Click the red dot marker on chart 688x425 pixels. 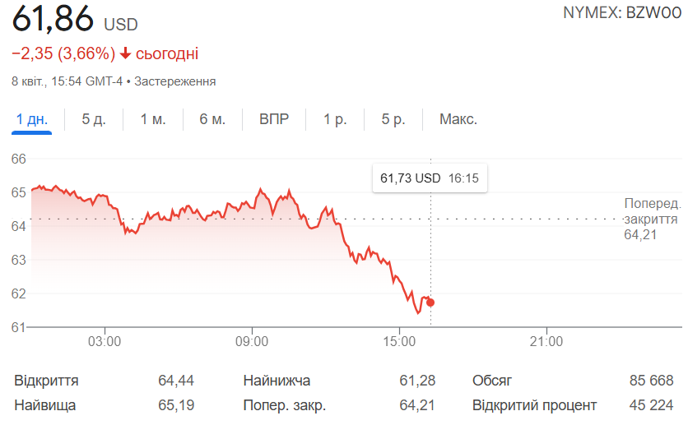pyautogui.click(x=430, y=303)
